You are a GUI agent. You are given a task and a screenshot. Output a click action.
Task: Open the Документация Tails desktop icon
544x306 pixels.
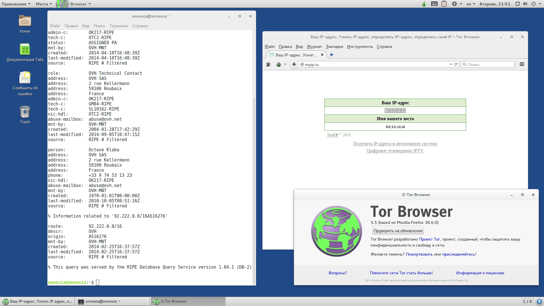(x=25, y=49)
